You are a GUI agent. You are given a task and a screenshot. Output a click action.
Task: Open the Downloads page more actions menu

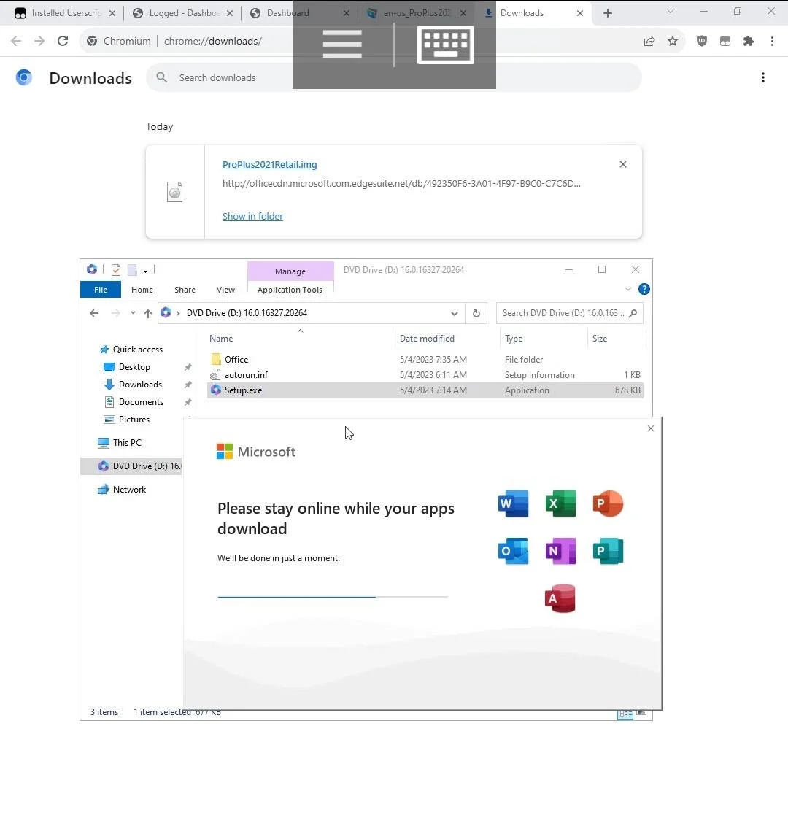(x=763, y=77)
